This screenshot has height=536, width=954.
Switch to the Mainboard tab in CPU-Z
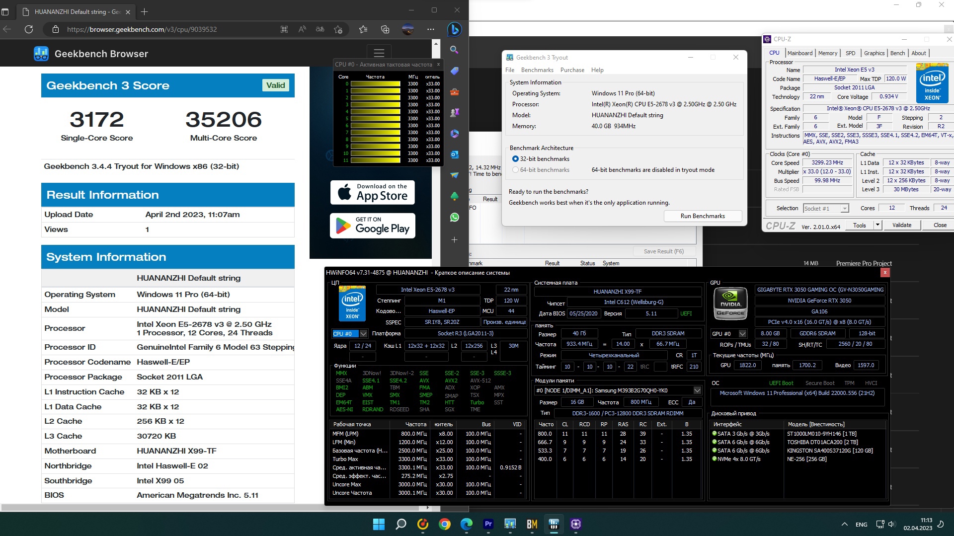point(800,53)
